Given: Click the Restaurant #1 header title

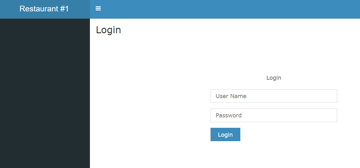Looking at the screenshot, I should click(44, 9).
